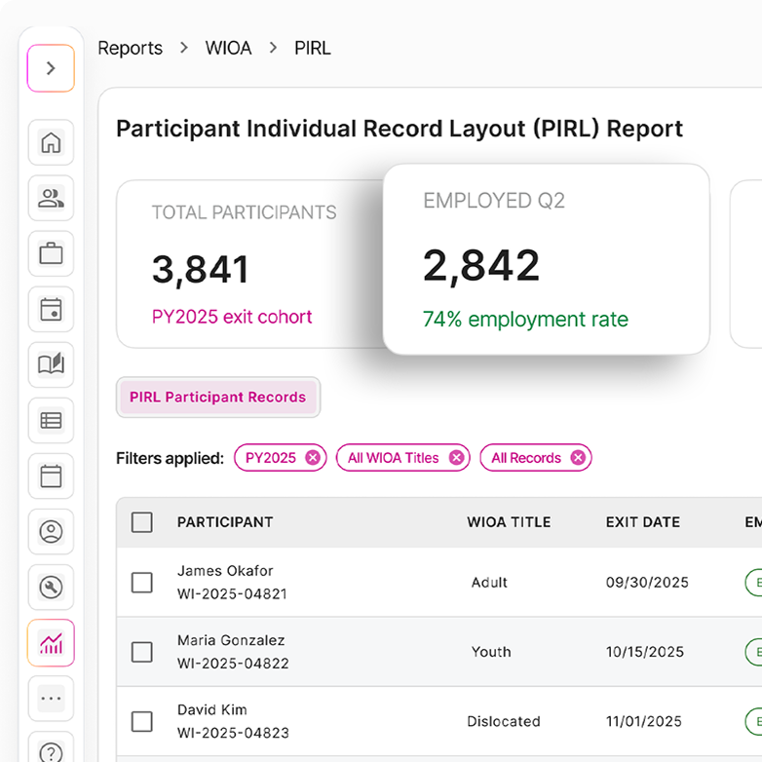
Task: Go to Reports in the breadcrumb
Action: (131, 48)
